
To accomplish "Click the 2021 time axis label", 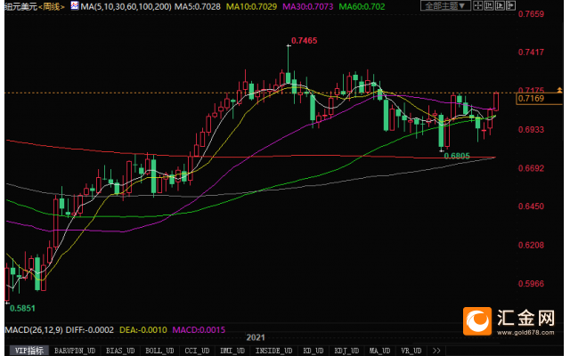I will click(256, 337).
